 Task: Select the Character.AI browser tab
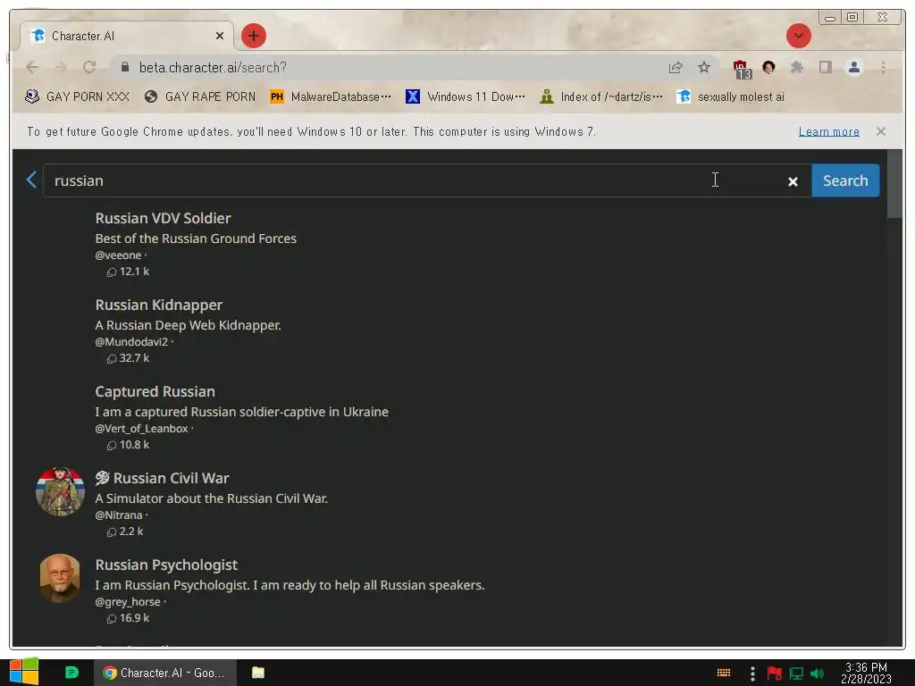pos(127,36)
